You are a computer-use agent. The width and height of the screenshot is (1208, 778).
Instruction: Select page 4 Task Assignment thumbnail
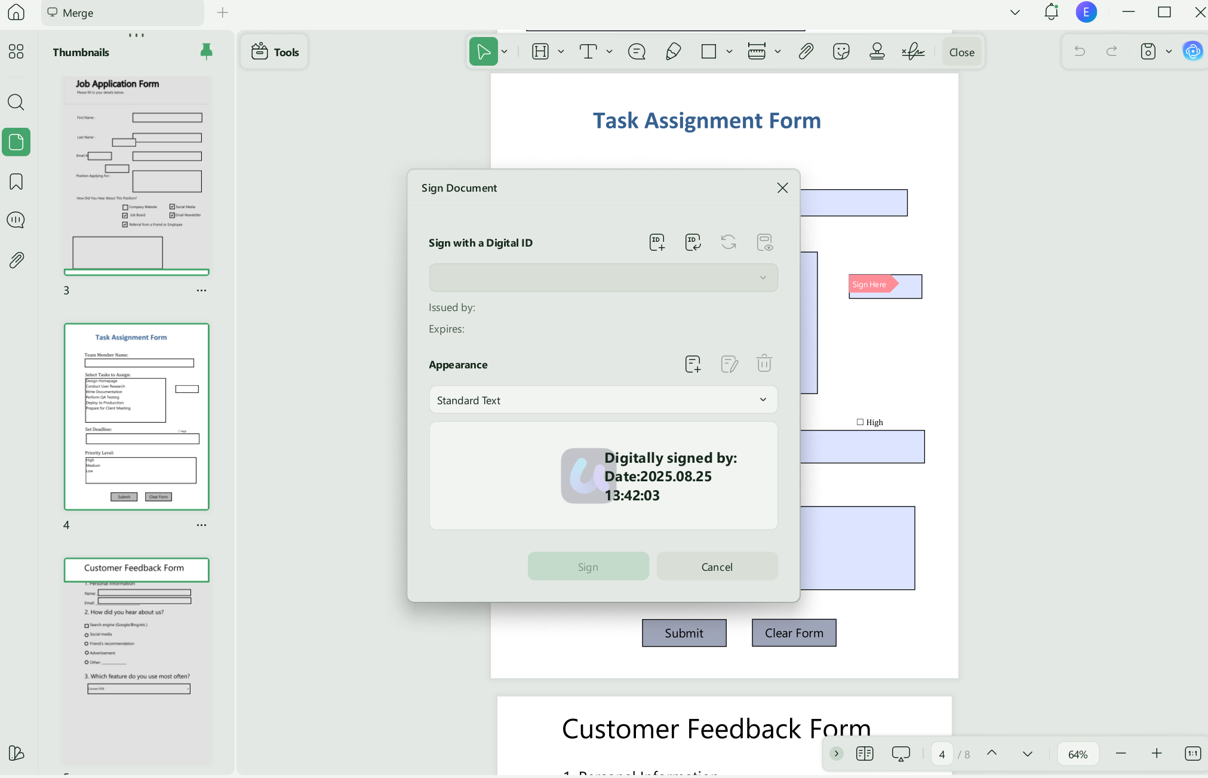point(137,417)
